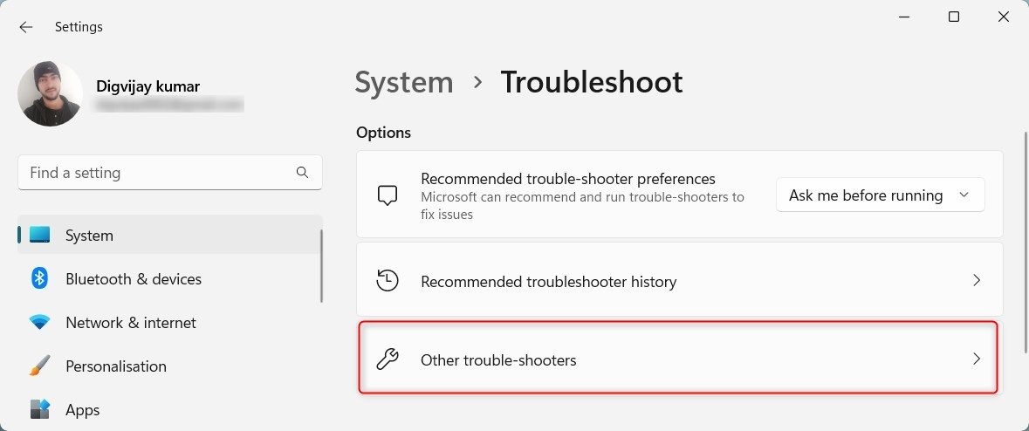Expand Other trouble-shooters chevron arrow
Viewport: 1029px width, 431px height.
click(x=977, y=359)
